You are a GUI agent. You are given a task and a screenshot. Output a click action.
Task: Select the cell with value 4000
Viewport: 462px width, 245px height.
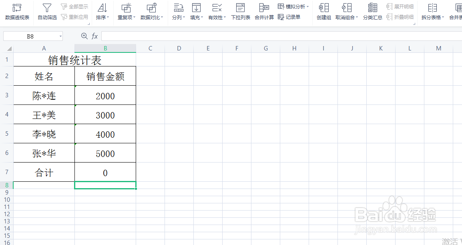(105, 134)
